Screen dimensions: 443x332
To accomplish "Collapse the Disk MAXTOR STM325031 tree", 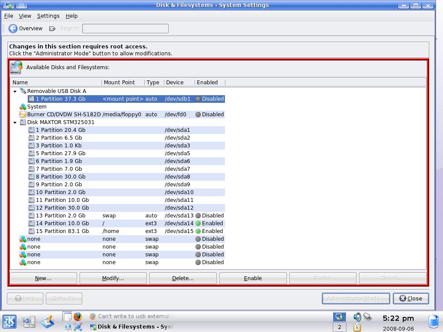I will [x=15, y=122].
